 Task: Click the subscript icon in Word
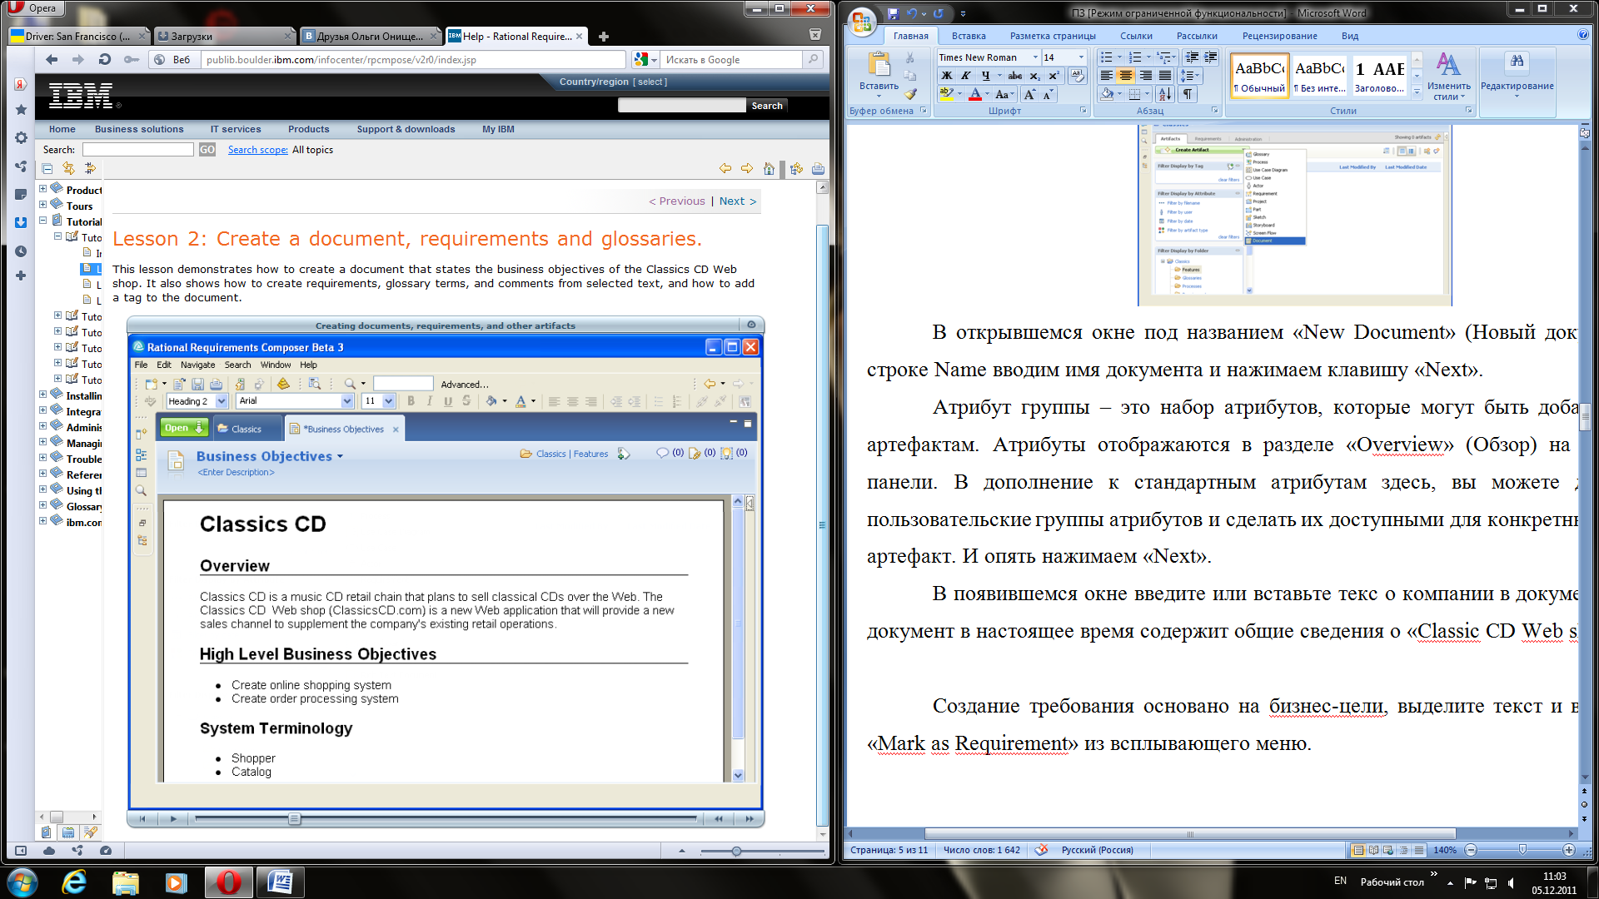[1034, 76]
